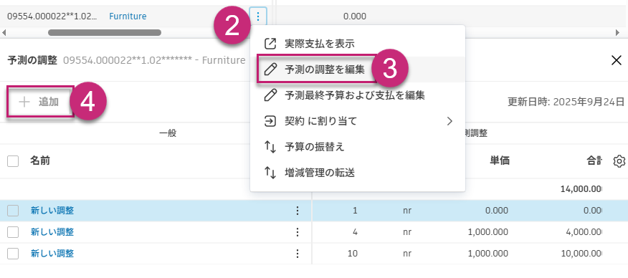Click the left arrow of horizontal scrollbar

point(4,32)
